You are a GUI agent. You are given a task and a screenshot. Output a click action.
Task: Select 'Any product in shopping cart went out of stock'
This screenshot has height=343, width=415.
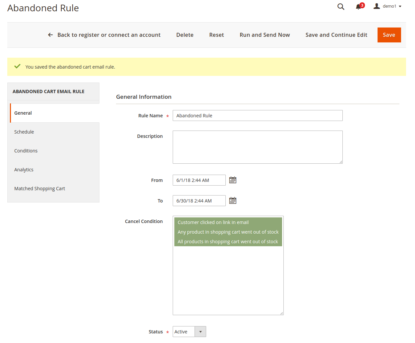click(x=228, y=232)
